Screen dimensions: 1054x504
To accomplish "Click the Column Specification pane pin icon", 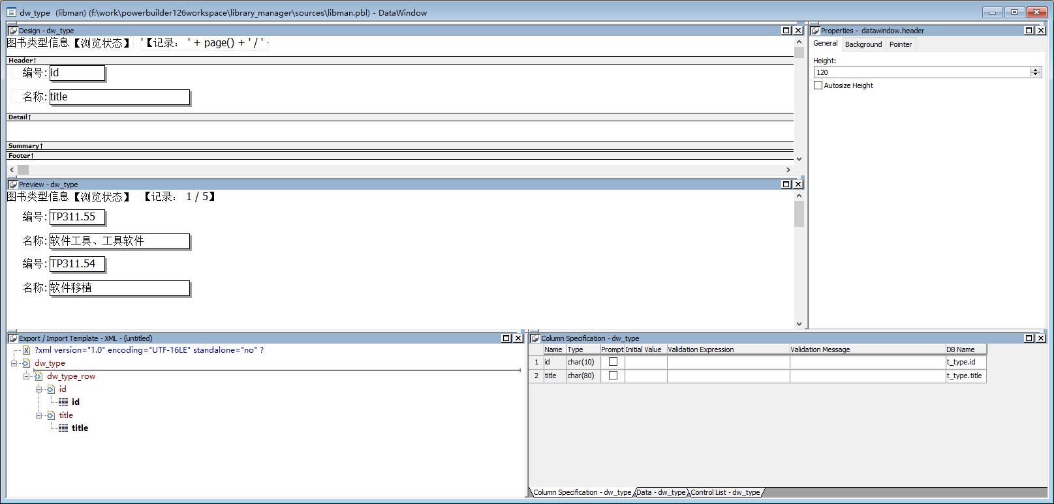I will pos(535,338).
